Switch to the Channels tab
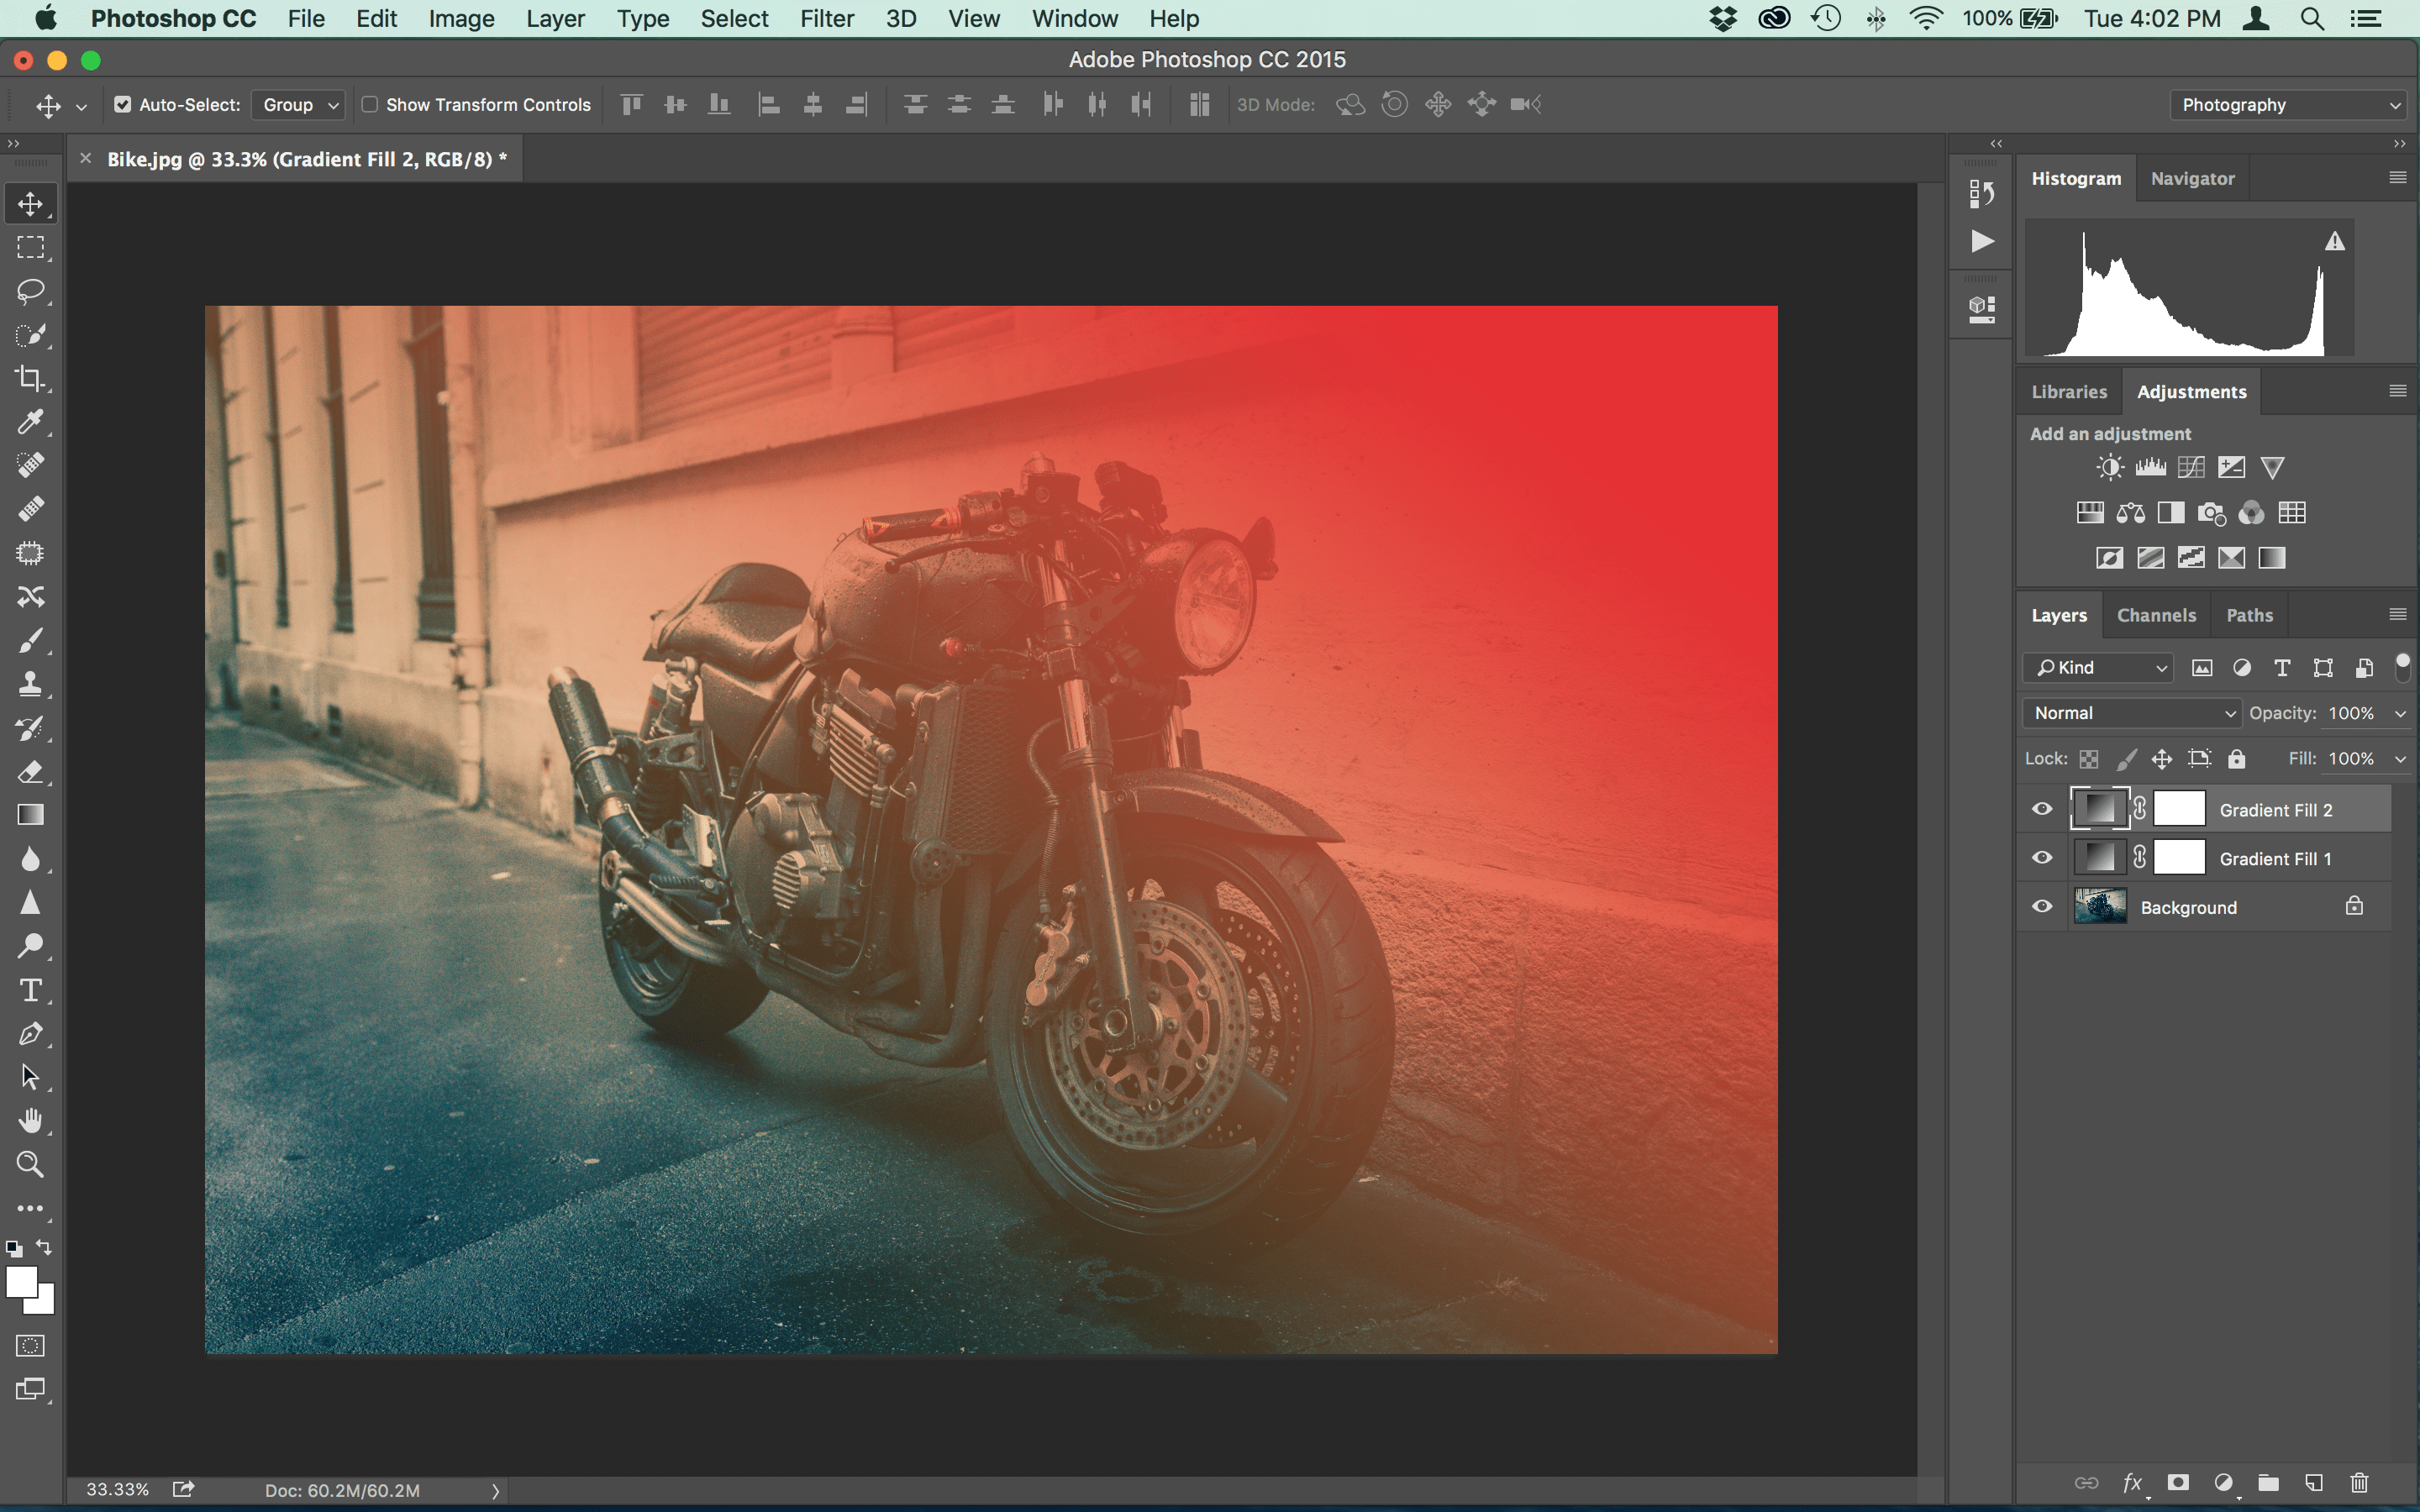 [2157, 613]
